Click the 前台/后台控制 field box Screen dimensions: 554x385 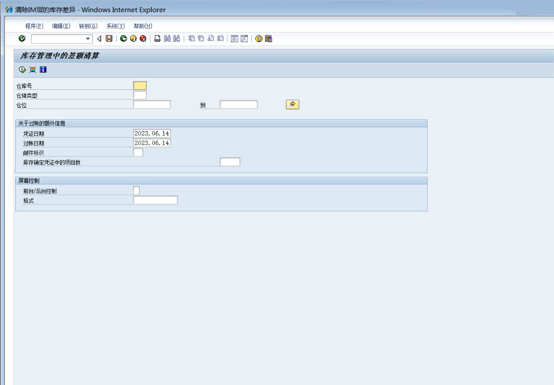pos(136,190)
